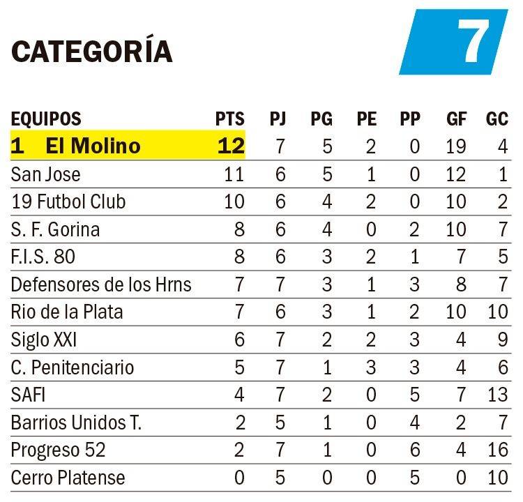Click the GC column header
The width and height of the screenshot is (523, 502).
pyautogui.click(x=497, y=119)
